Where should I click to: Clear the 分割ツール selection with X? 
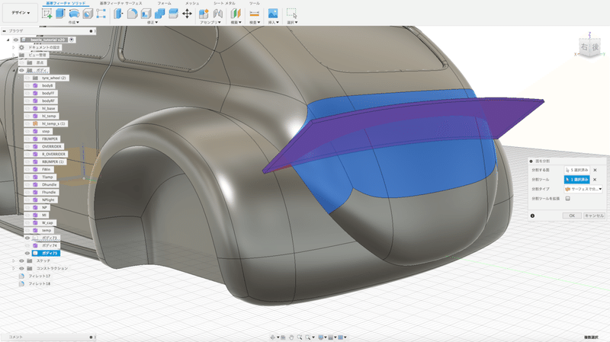coord(595,180)
